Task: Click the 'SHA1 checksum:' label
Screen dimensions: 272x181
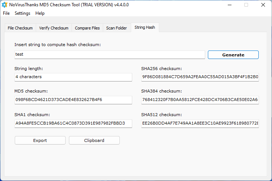Action: pyautogui.click(x=32, y=115)
